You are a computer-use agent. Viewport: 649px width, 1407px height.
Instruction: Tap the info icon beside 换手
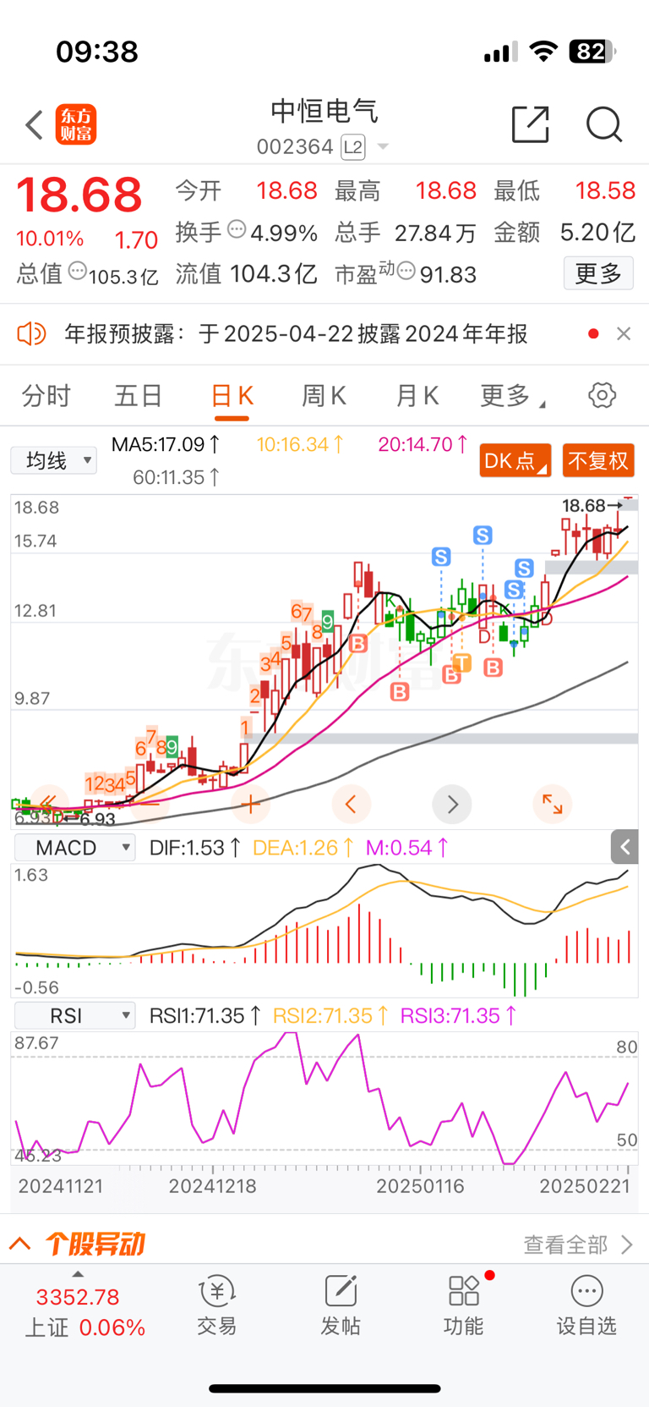pyautogui.click(x=237, y=228)
